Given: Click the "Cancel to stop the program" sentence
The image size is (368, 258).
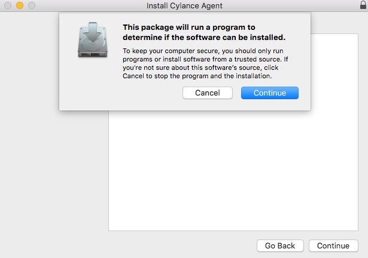Looking at the screenshot, I should (x=197, y=76).
